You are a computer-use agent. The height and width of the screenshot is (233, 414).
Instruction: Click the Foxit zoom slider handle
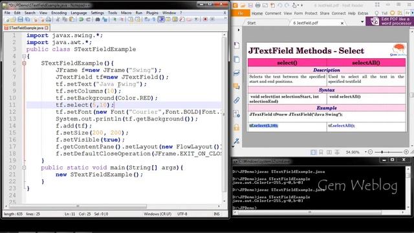[382, 152]
